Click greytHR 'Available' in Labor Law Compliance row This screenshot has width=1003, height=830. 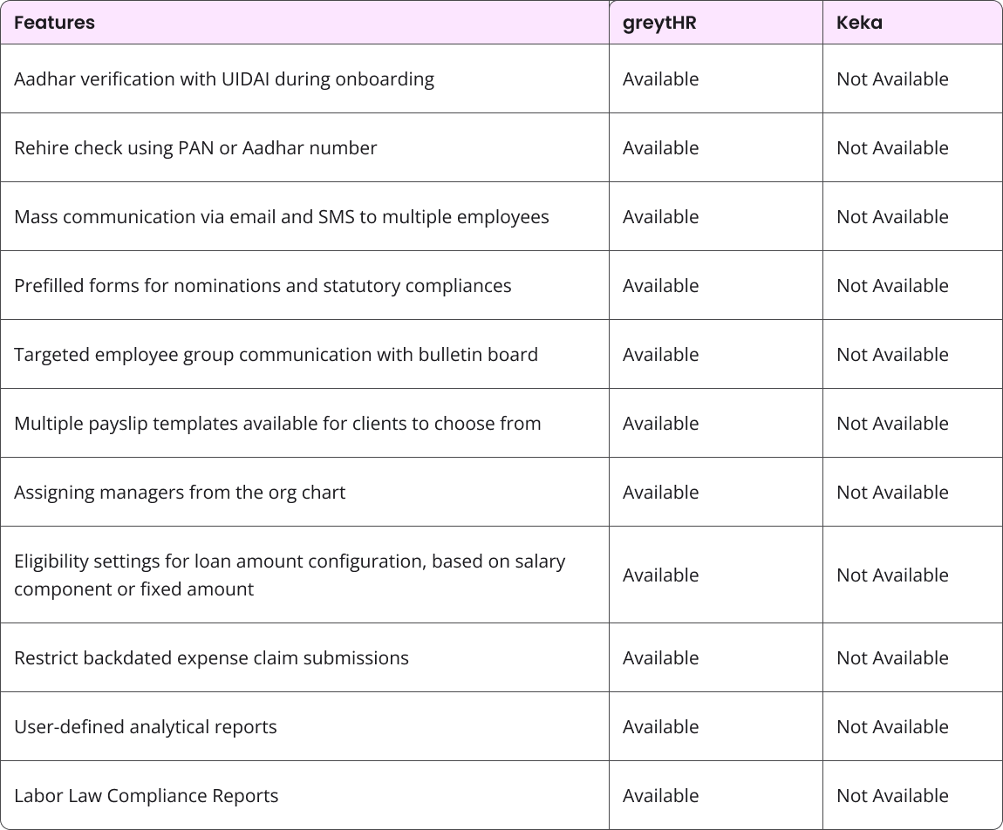[661, 795]
